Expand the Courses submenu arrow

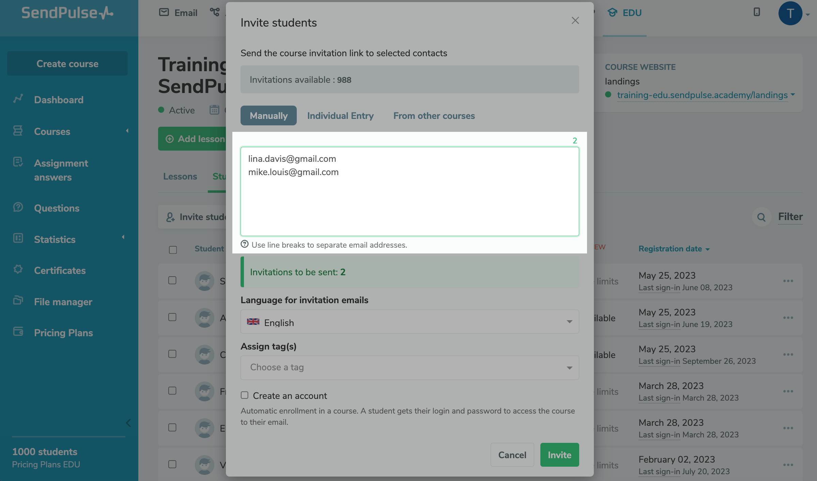pyautogui.click(x=127, y=131)
